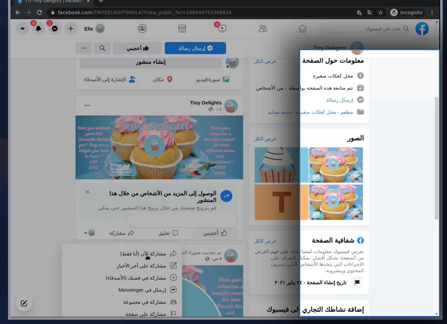The width and height of the screenshot is (447, 324).
Task: Bookmark this page with the star icon
Action: [x=380, y=12]
